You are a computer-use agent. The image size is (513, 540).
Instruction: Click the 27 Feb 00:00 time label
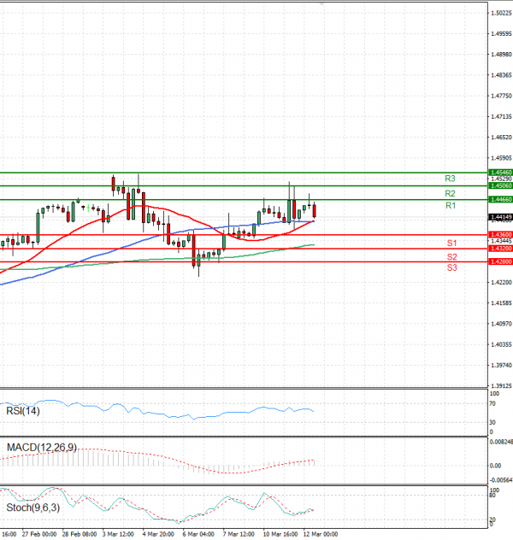pos(39,534)
